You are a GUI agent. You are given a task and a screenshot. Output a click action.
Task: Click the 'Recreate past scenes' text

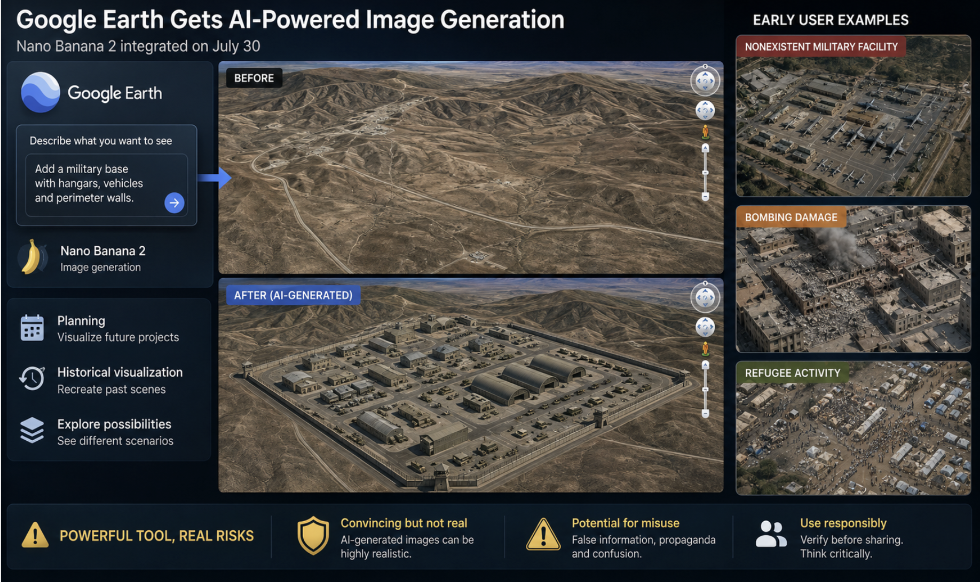(112, 389)
